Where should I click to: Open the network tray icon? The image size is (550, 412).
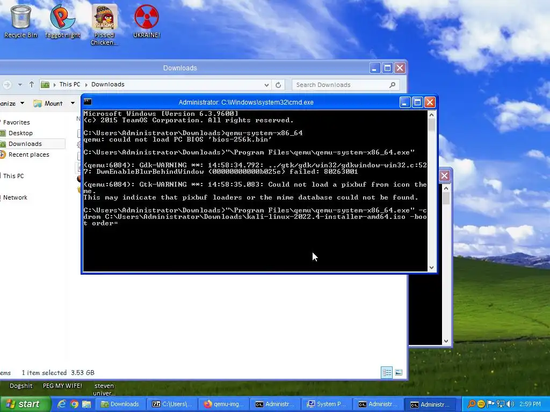(501, 404)
